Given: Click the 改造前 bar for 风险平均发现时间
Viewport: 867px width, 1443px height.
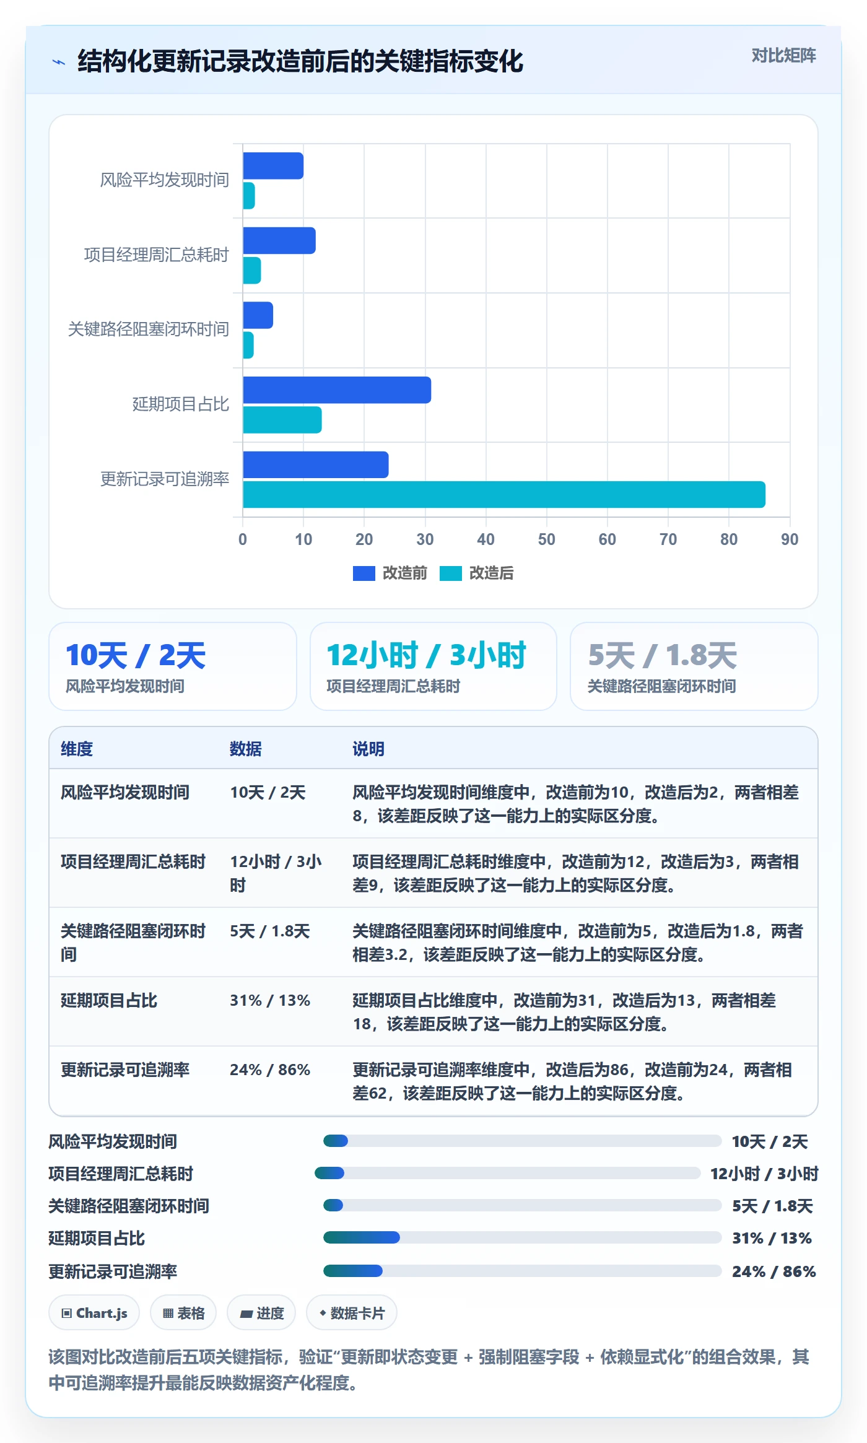Looking at the screenshot, I should tap(273, 166).
